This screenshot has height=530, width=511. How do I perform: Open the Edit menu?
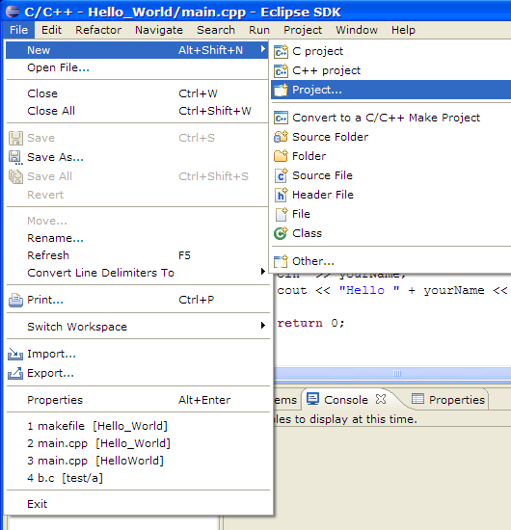[51, 30]
